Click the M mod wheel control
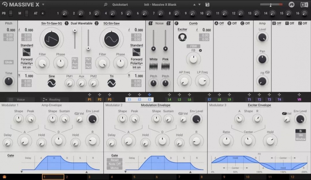 [26, 13]
